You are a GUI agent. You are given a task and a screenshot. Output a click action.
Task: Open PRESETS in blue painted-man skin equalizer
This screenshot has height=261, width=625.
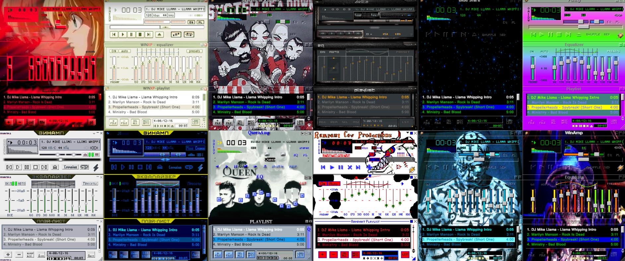(509, 184)
